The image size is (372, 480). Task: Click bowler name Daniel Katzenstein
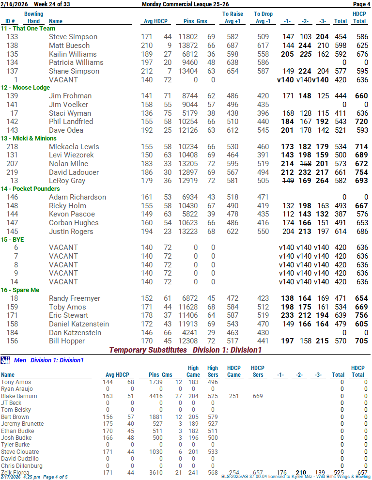pyautogui.click(x=78, y=324)
